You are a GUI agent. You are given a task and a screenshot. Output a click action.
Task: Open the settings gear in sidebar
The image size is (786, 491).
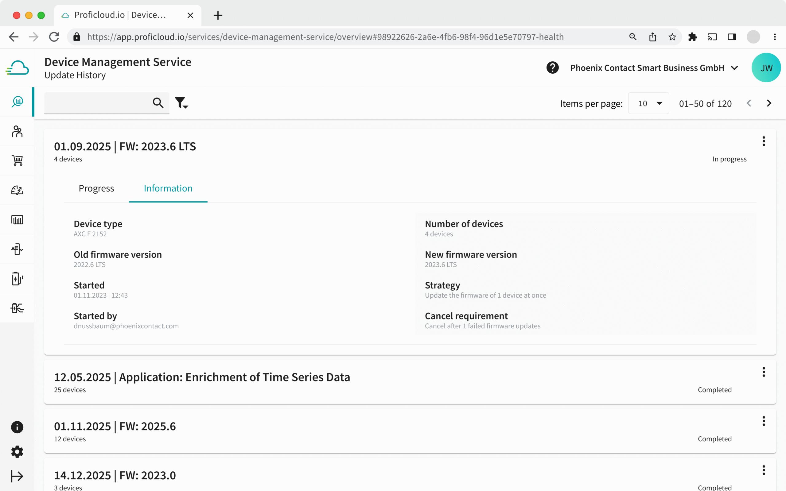pos(17,451)
